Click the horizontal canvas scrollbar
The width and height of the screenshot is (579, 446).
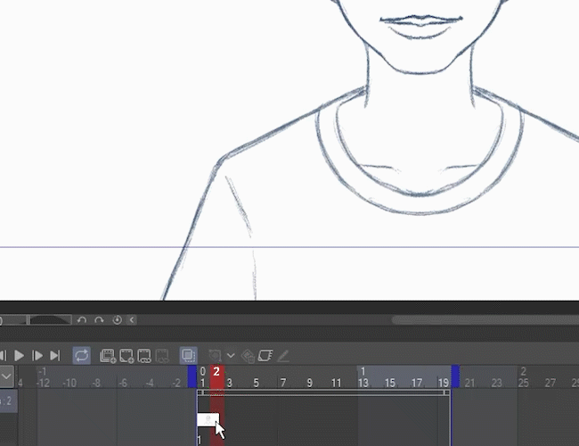pos(485,320)
